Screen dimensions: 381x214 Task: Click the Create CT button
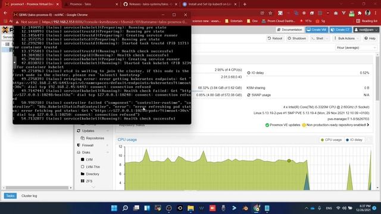coord(341,30)
